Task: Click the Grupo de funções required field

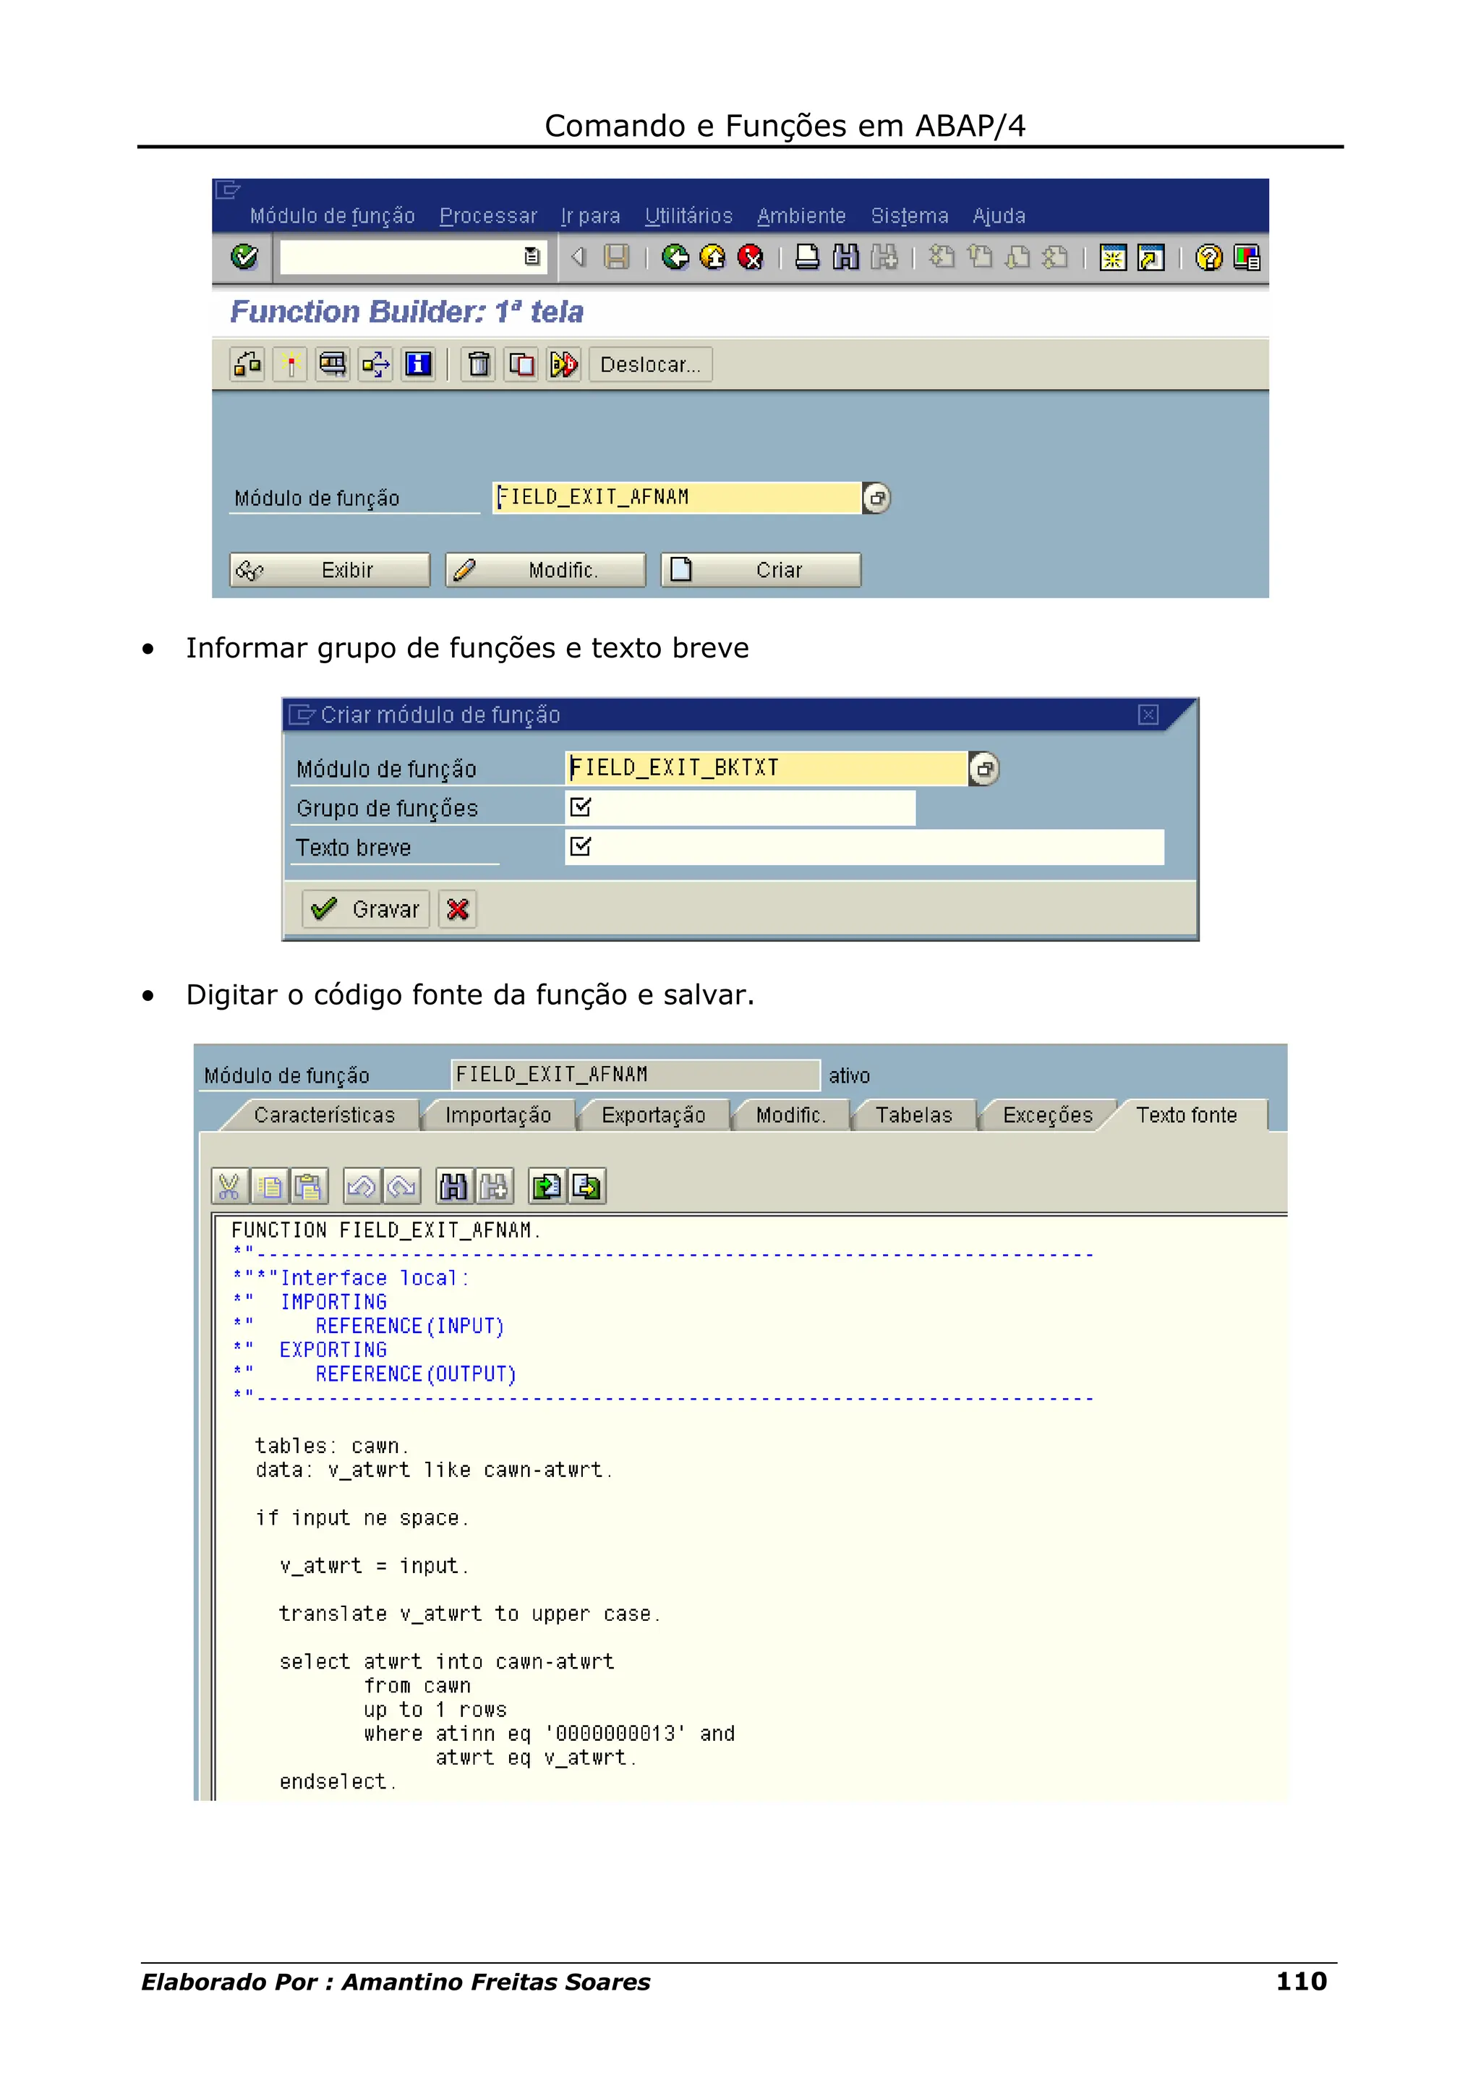Action: pyautogui.click(x=739, y=808)
